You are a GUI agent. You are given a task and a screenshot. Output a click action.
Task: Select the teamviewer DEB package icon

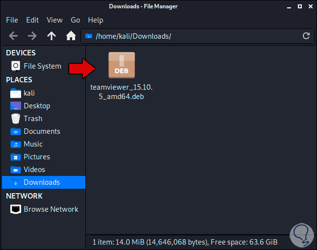coord(122,65)
